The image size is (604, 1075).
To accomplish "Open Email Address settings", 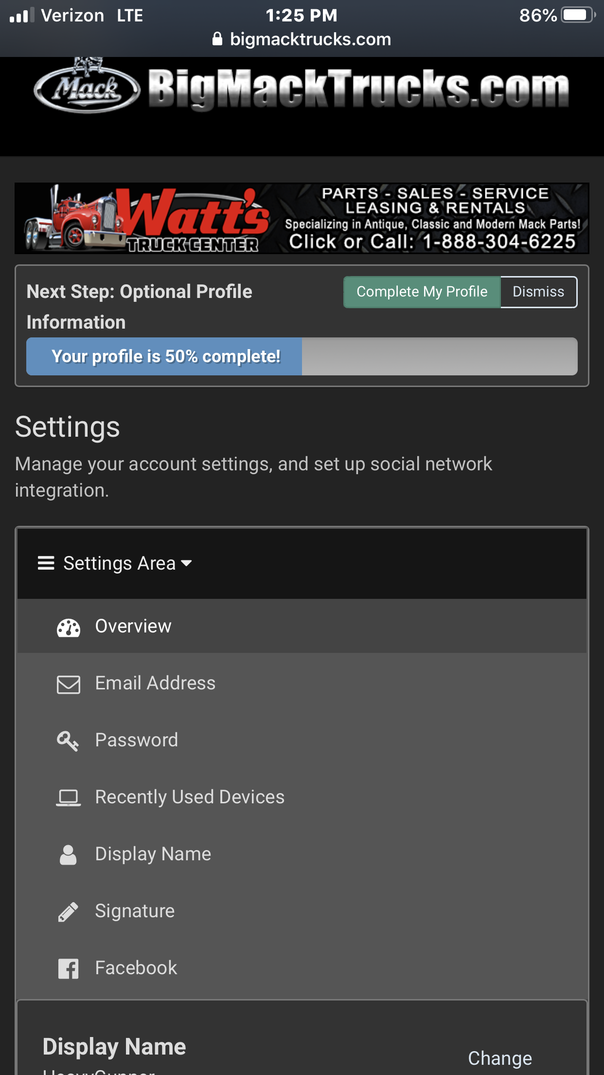I will coord(302,683).
